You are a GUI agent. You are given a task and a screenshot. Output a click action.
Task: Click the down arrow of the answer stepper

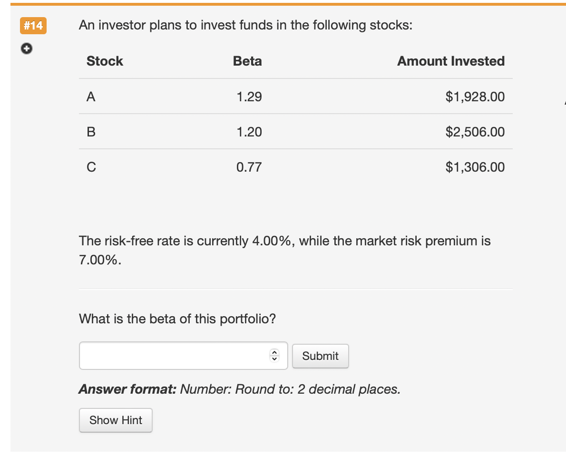point(274,359)
